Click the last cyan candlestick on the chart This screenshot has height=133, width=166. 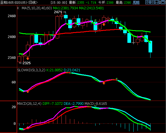[x=150, y=46]
